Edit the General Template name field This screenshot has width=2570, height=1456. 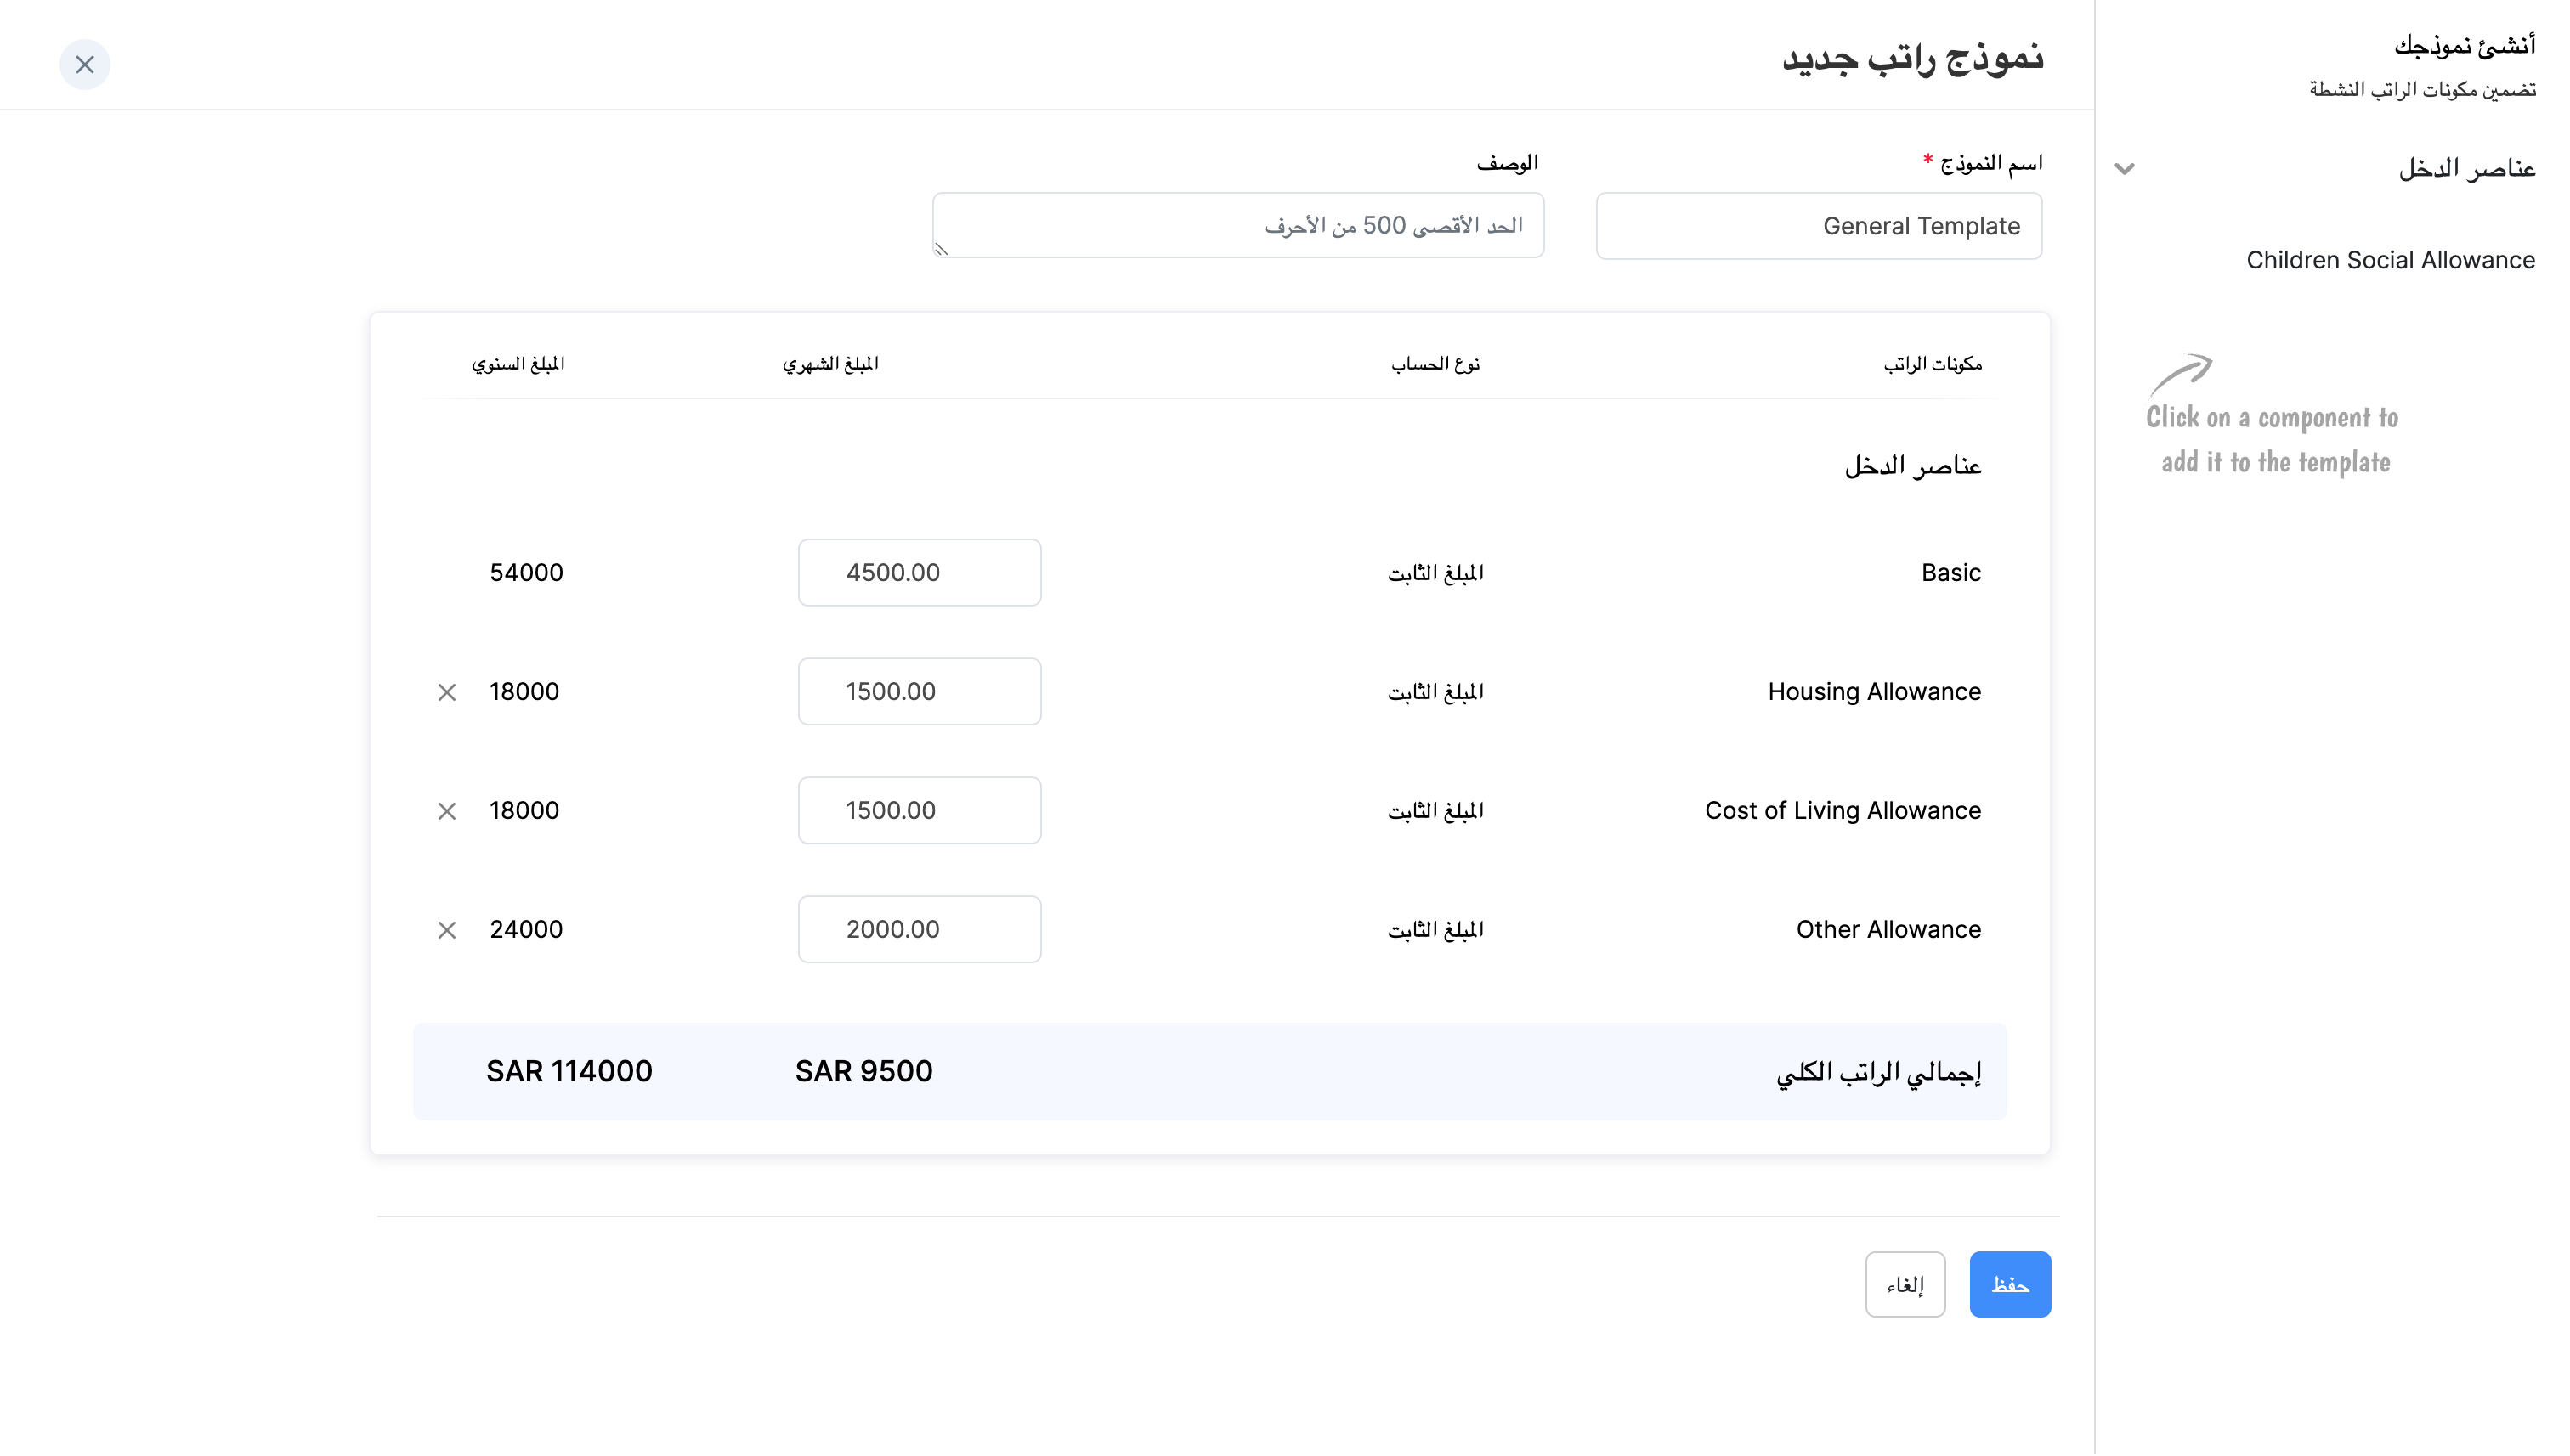click(1819, 225)
